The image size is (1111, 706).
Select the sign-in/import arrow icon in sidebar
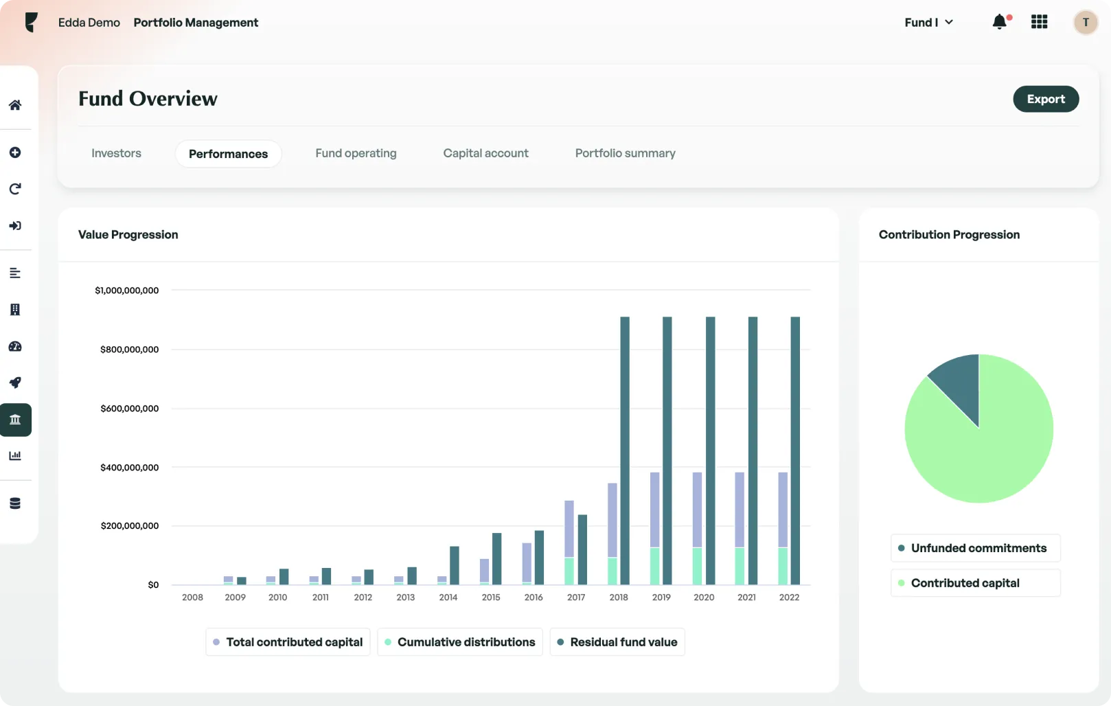click(15, 225)
